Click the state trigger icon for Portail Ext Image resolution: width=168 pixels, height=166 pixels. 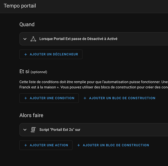point(33,39)
